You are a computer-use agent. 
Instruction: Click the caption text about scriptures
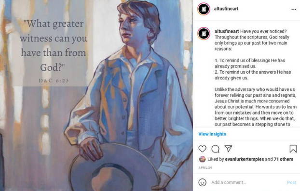[255, 78]
